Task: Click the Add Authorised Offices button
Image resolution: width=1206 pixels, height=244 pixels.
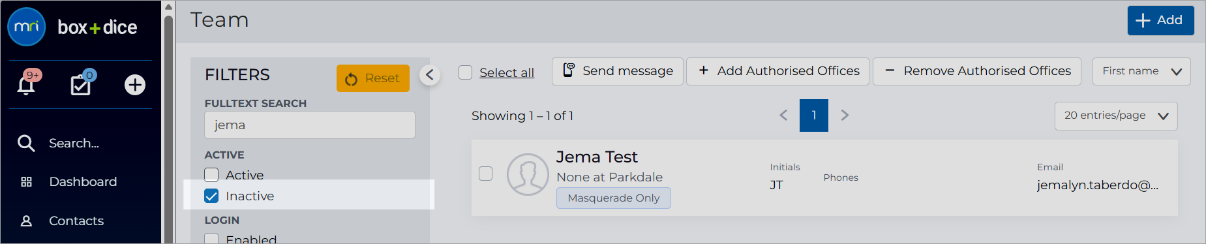Action: pos(777,71)
